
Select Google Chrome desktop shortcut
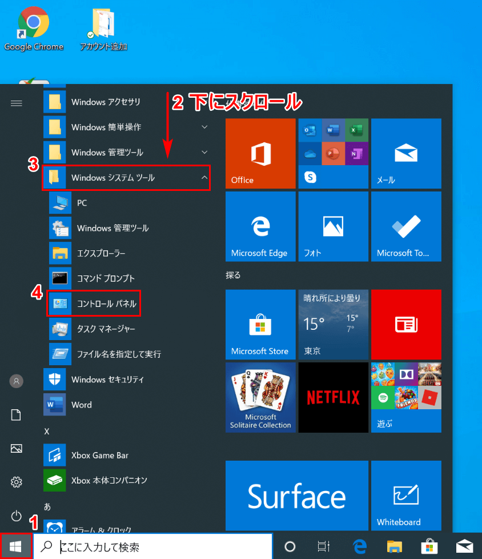[x=34, y=29]
